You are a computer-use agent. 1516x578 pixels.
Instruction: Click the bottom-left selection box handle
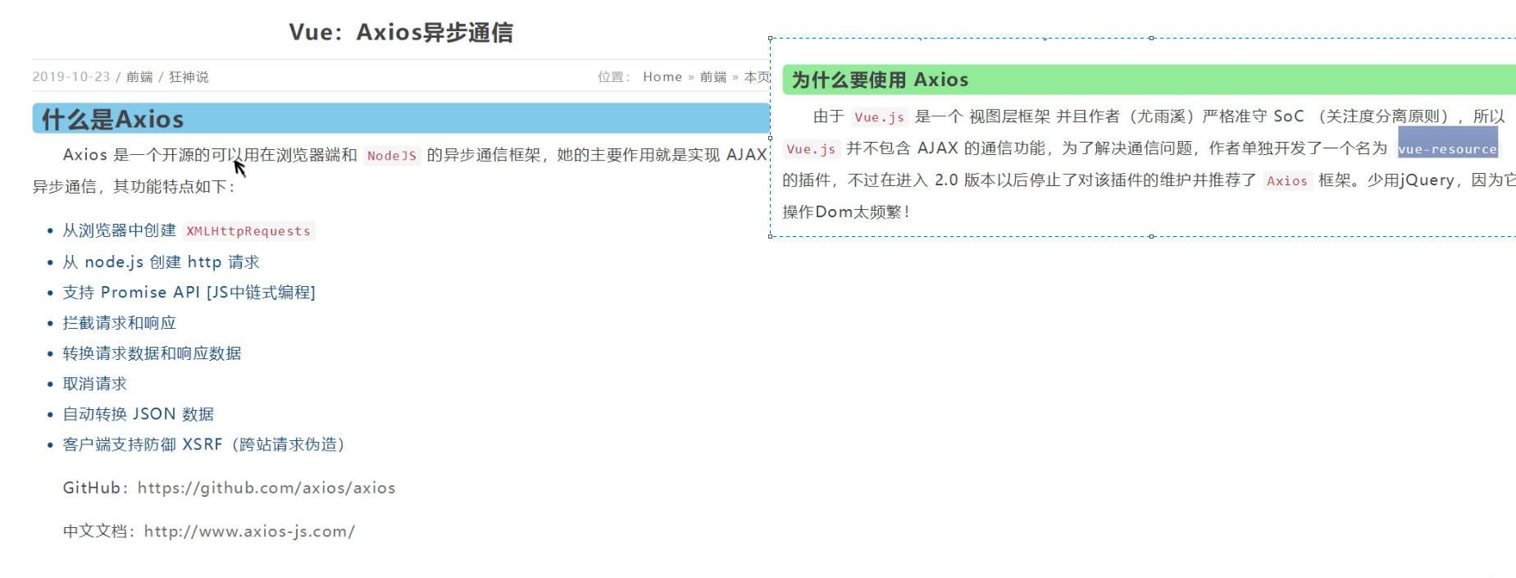coord(771,236)
